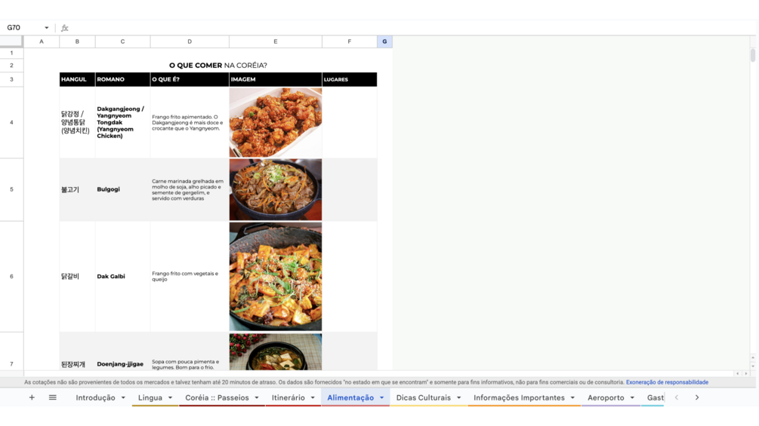Select row 5 header

[11, 189]
